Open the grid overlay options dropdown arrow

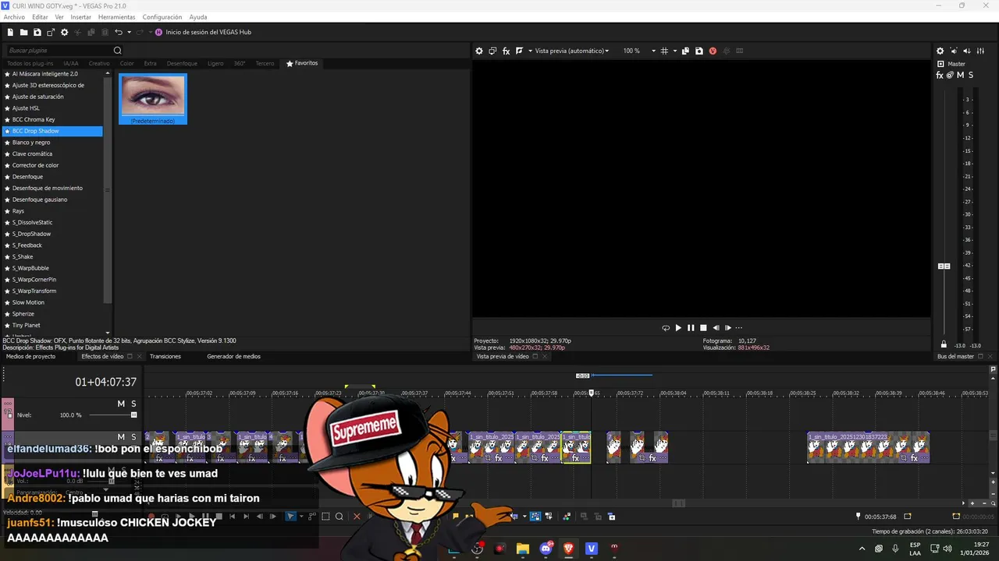[x=674, y=51]
